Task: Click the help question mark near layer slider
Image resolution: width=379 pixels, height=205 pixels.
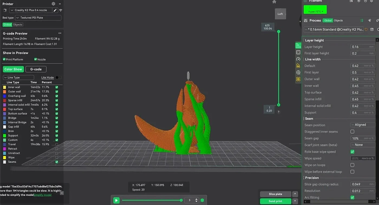Action: [279, 112]
